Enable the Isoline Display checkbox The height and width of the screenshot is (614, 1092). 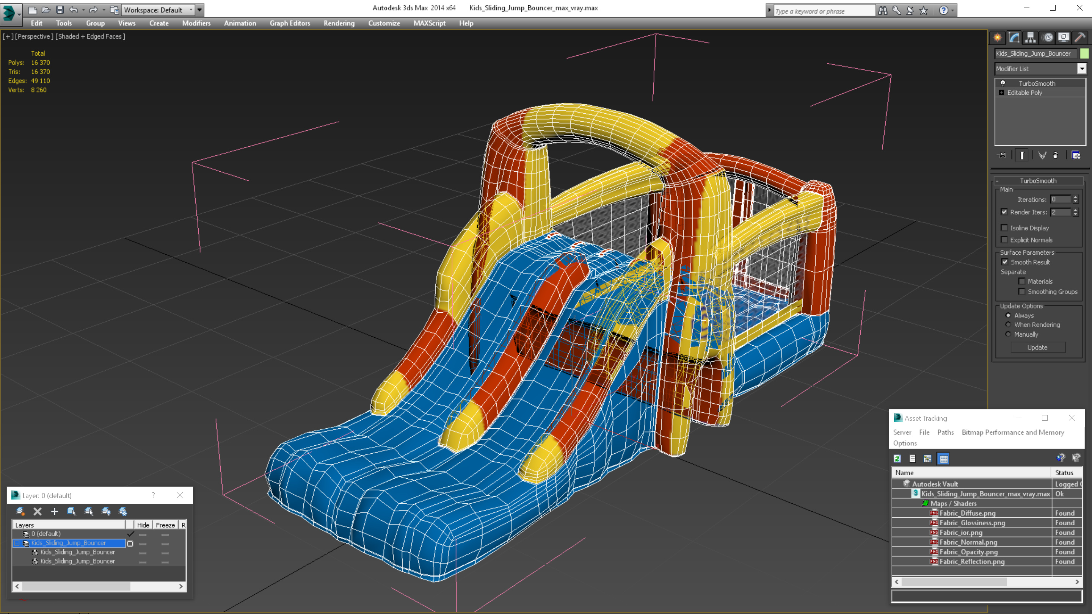1004,228
